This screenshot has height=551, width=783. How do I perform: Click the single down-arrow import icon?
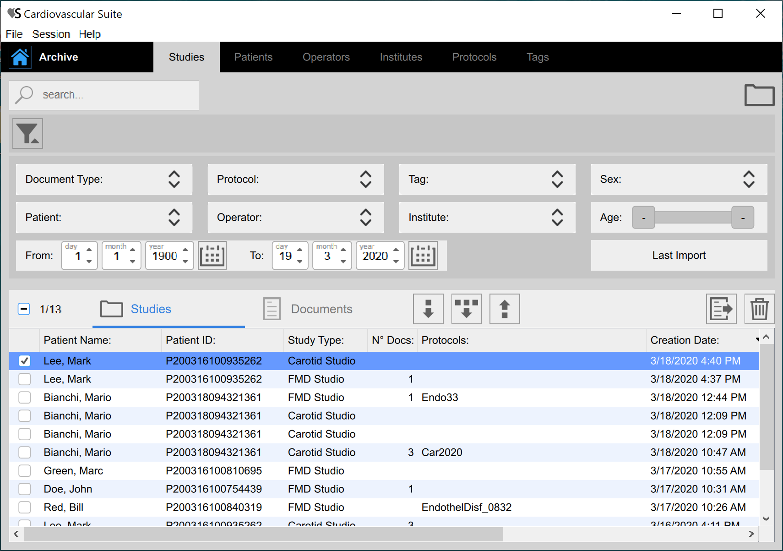428,309
